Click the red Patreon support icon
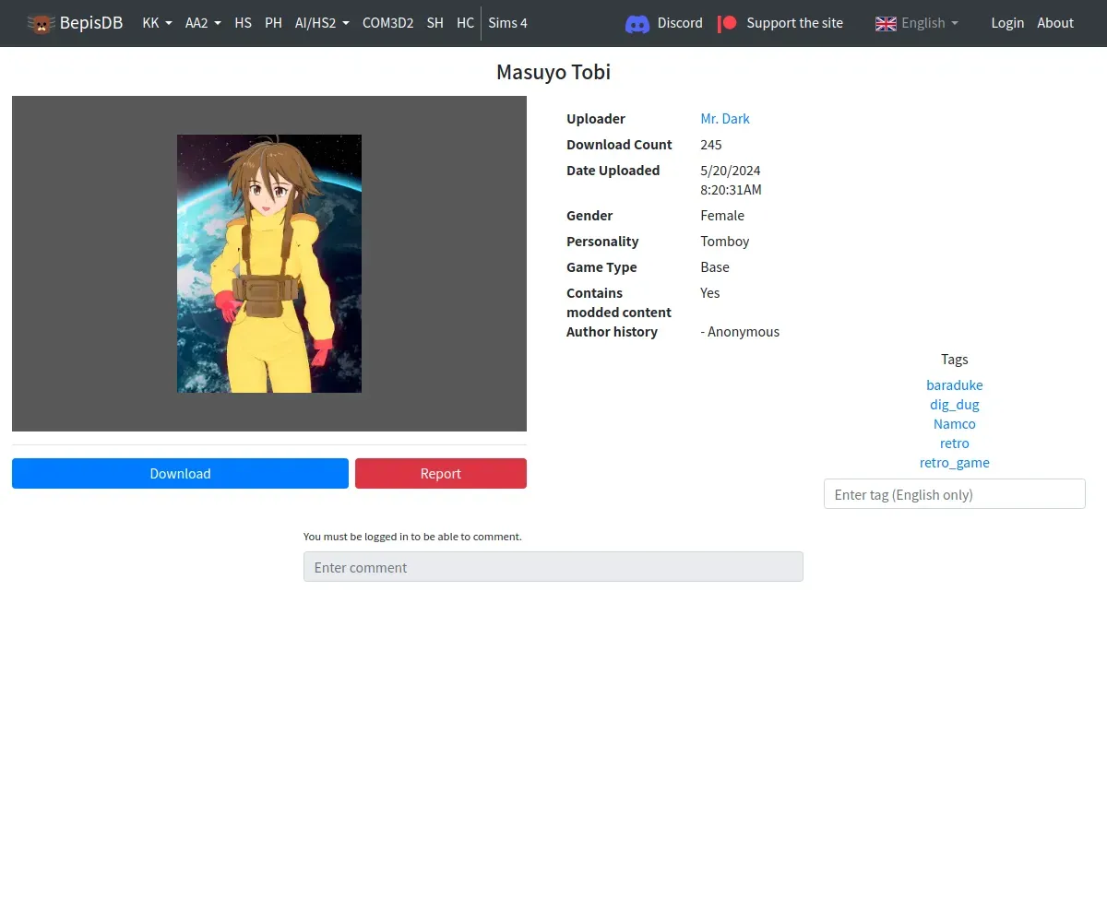1107x922 pixels. 728,23
